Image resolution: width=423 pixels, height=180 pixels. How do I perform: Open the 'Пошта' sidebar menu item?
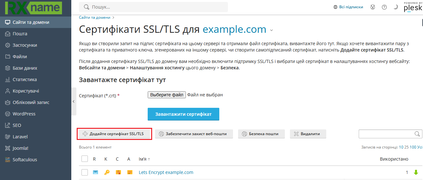click(20, 34)
